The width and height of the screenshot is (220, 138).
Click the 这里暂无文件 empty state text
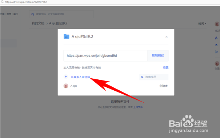(x=120, y=102)
